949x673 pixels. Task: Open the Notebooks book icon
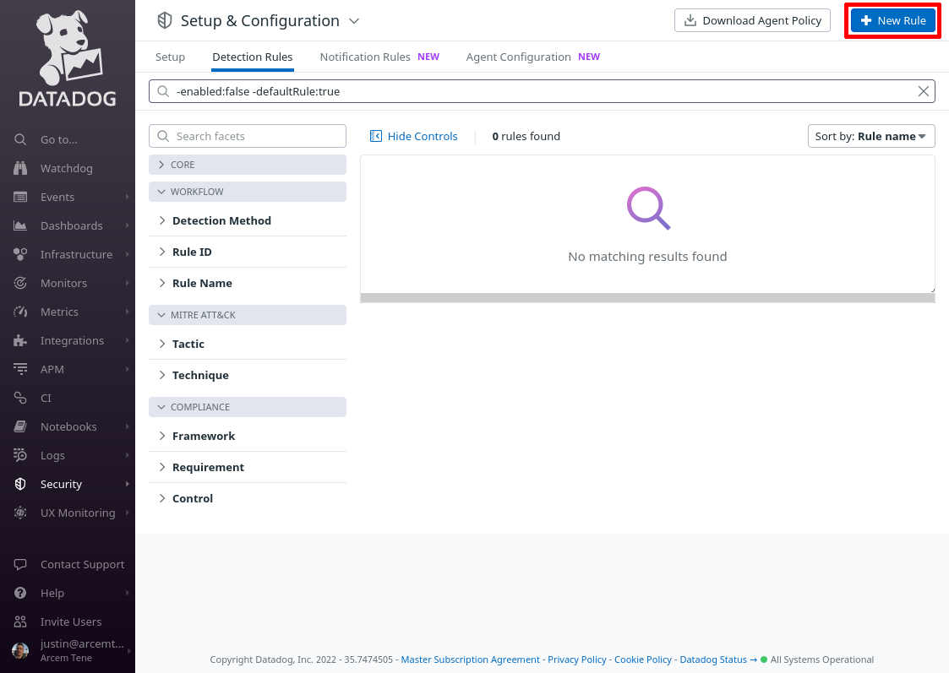point(20,427)
